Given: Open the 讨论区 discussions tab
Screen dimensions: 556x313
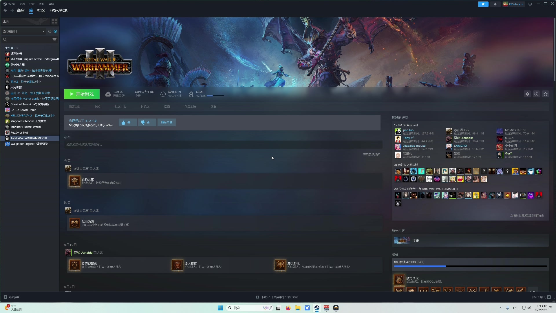Looking at the screenshot, I should [145, 107].
